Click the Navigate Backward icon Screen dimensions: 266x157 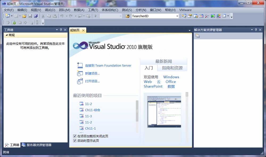click(80, 16)
